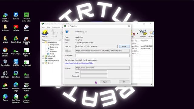Viewport: 194px width, 109px height.
Task: Launch blender from the desktop
Action: (5, 86)
